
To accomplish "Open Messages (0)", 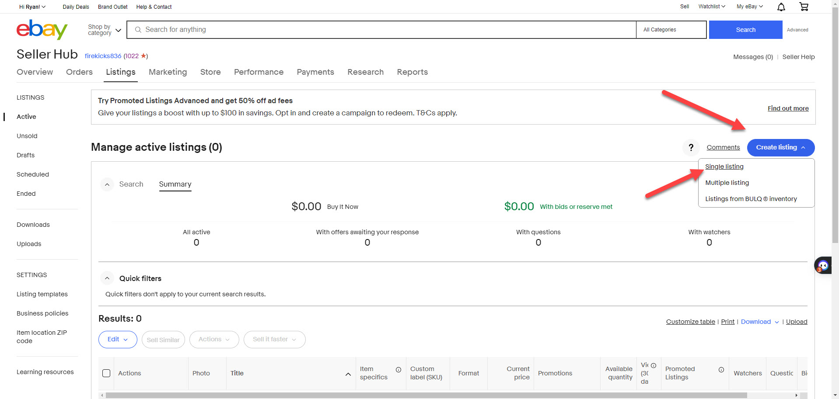I will [x=753, y=57].
